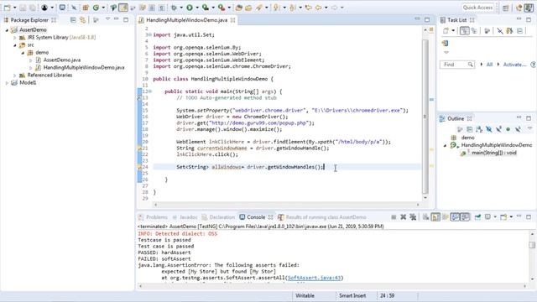Select AssertDemo.java in Package Explorer

click(61, 60)
